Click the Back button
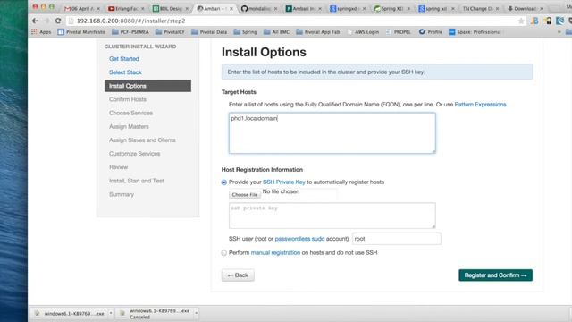 click(238, 275)
